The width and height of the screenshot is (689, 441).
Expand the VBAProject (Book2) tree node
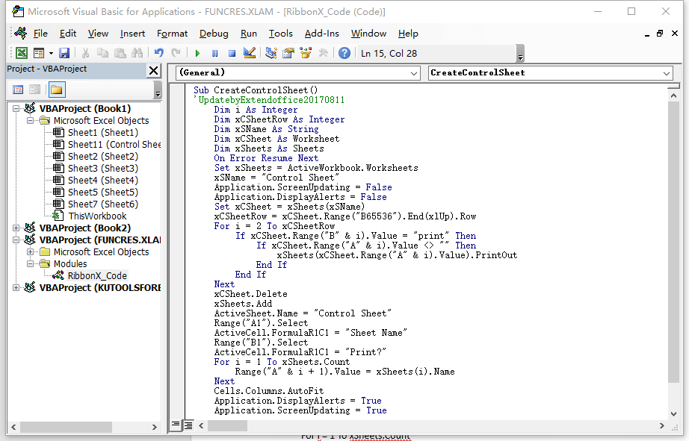16,228
